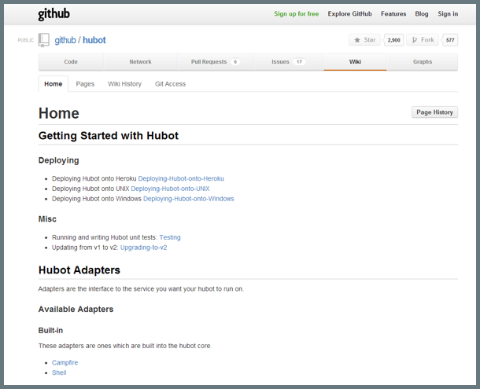The image size is (480, 389).
Task: Open the github owner link
Action: coord(65,40)
